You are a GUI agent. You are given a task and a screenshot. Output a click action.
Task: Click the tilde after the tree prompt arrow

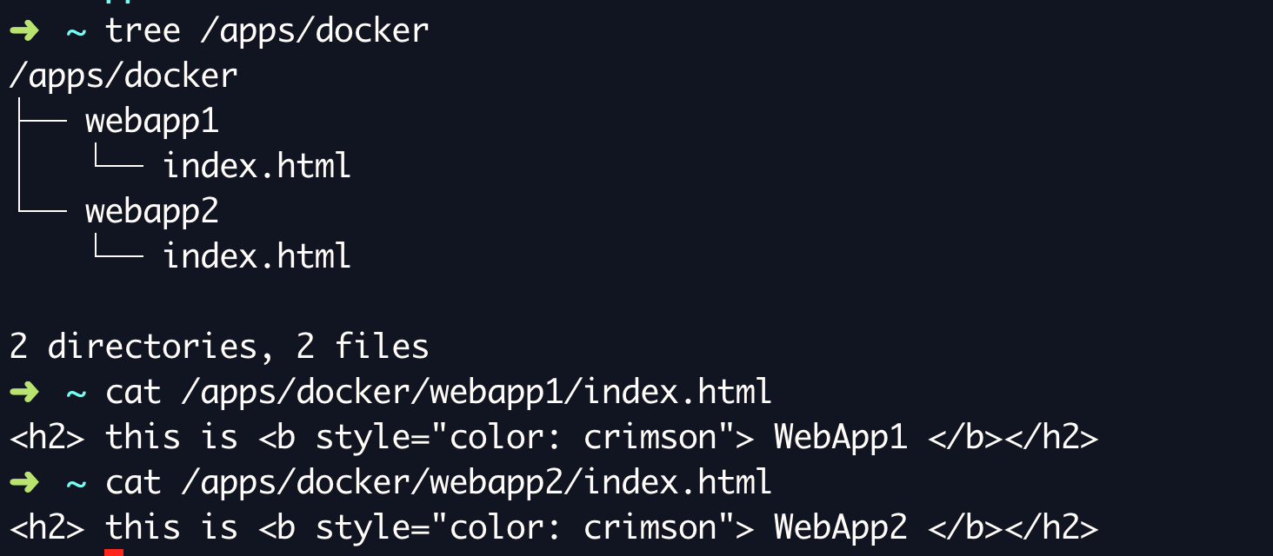click(x=77, y=32)
